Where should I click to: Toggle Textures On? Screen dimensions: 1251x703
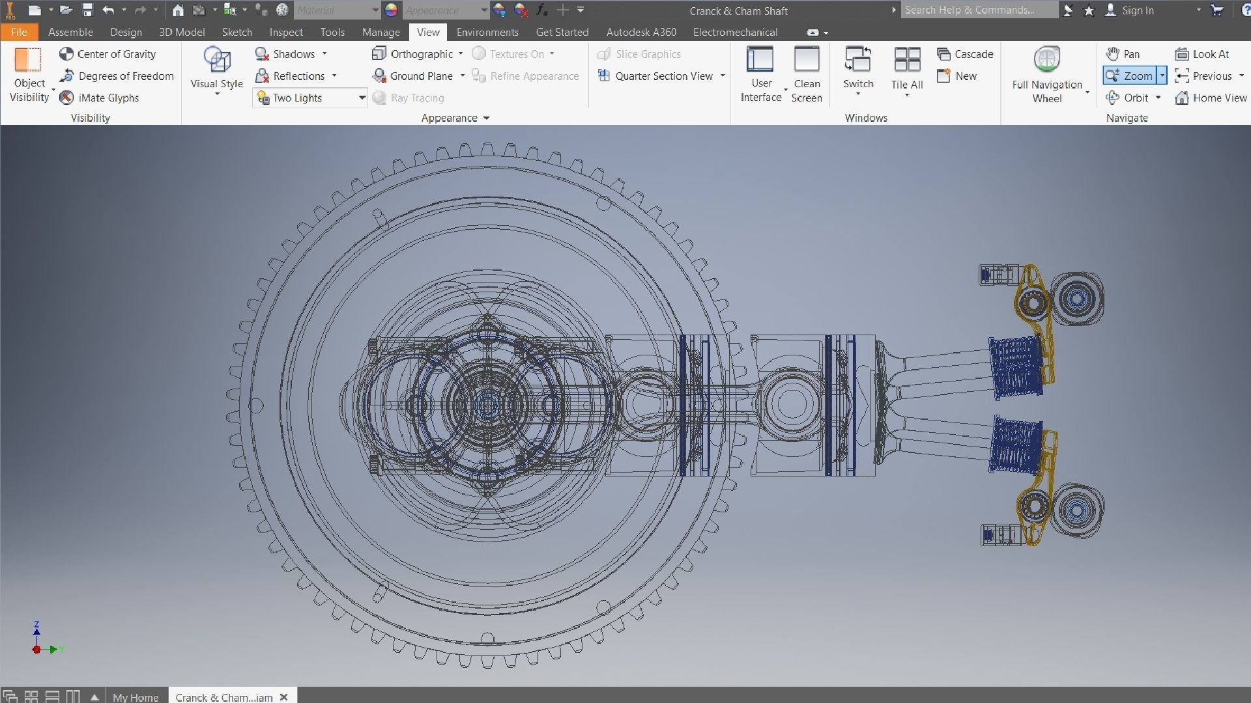508,54
